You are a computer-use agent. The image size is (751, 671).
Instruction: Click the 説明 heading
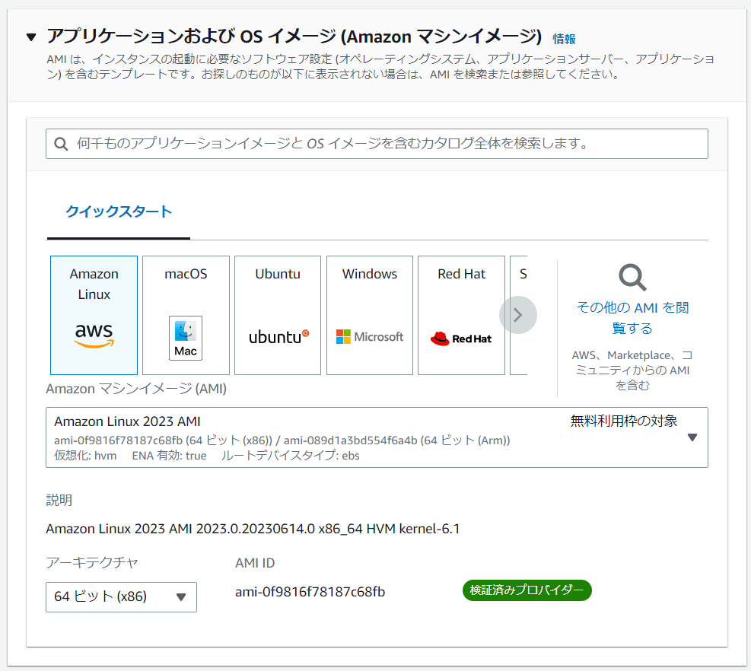(x=59, y=500)
